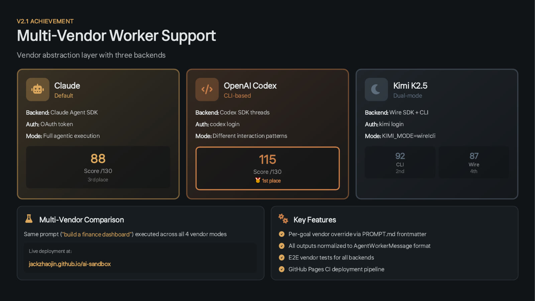Click the "build a finance dashboard" prompt text
This screenshot has height=301, width=535.
pos(97,234)
